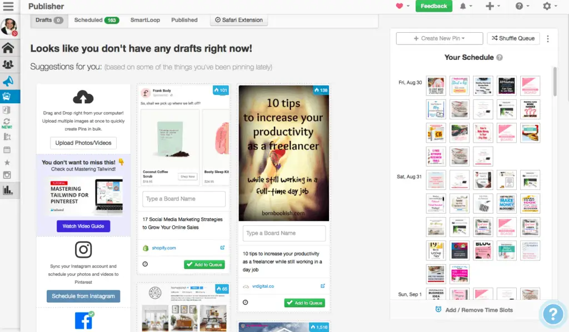Screen dimensions: 569x332
Task: Click the green Feedback button
Action: [x=433, y=6]
